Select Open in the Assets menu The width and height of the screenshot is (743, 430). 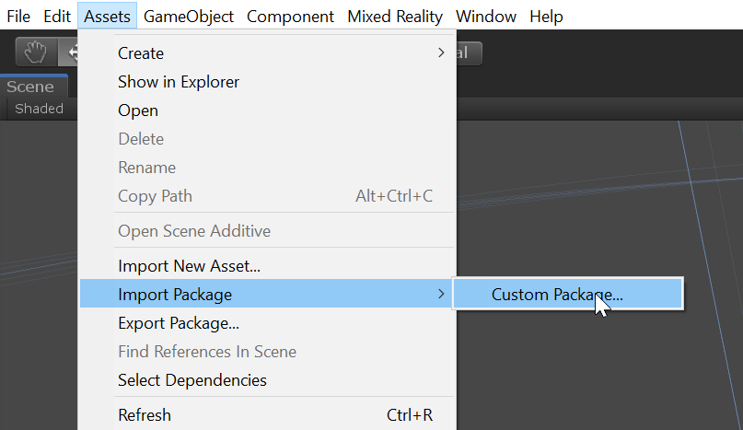coord(138,110)
